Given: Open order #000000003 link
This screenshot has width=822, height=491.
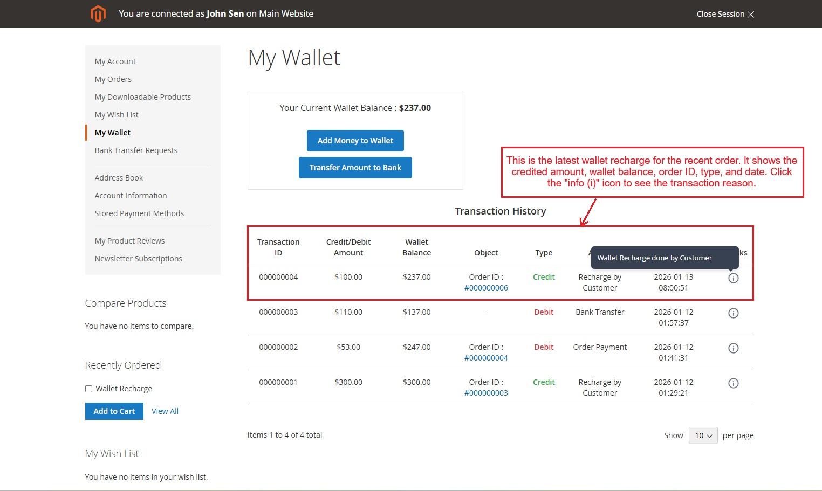Looking at the screenshot, I should (486, 393).
